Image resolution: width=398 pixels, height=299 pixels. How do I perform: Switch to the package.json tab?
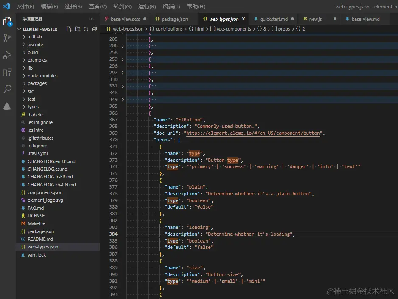174,19
